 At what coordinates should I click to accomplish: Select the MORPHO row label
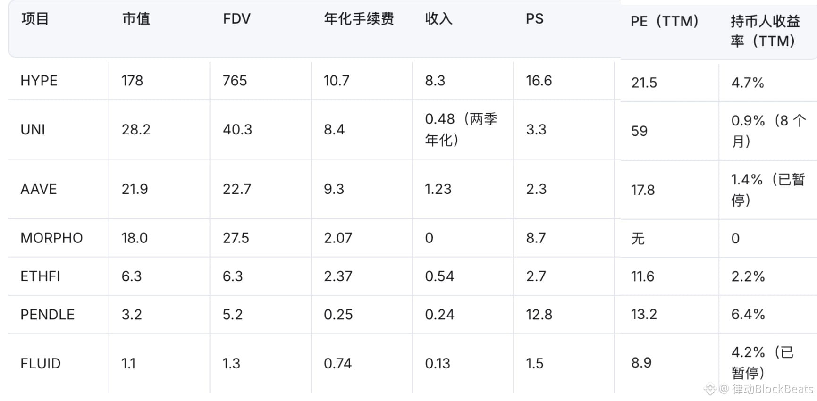(51, 238)
